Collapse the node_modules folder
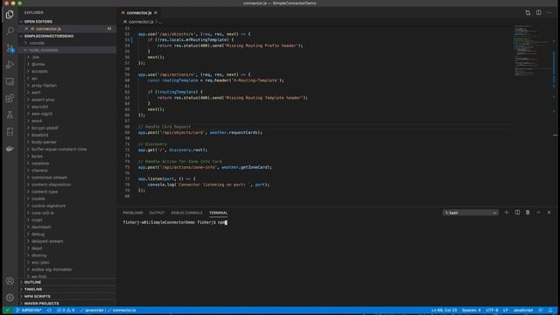 43,50
